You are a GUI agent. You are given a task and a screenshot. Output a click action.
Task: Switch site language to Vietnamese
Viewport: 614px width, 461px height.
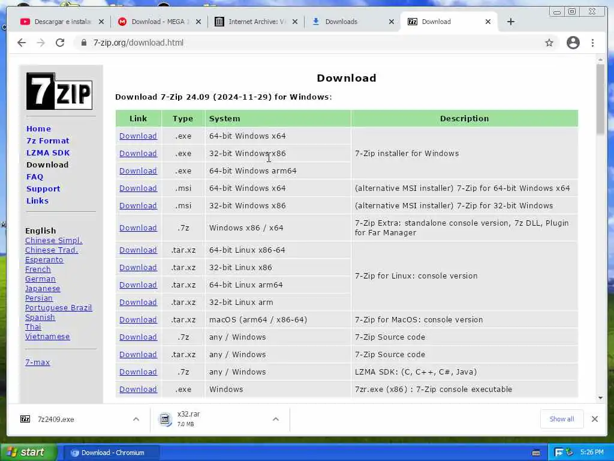[x=47, y=336]
